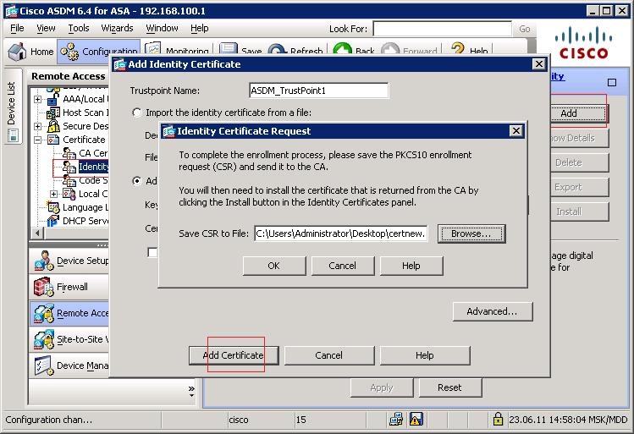Expand navigation pane options chevron
The height and width of the screenshot is (434, 634).
pyautogui.click(x=191, y=390)
